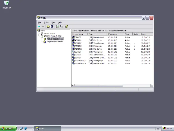Maximize the WINS window

147,18
